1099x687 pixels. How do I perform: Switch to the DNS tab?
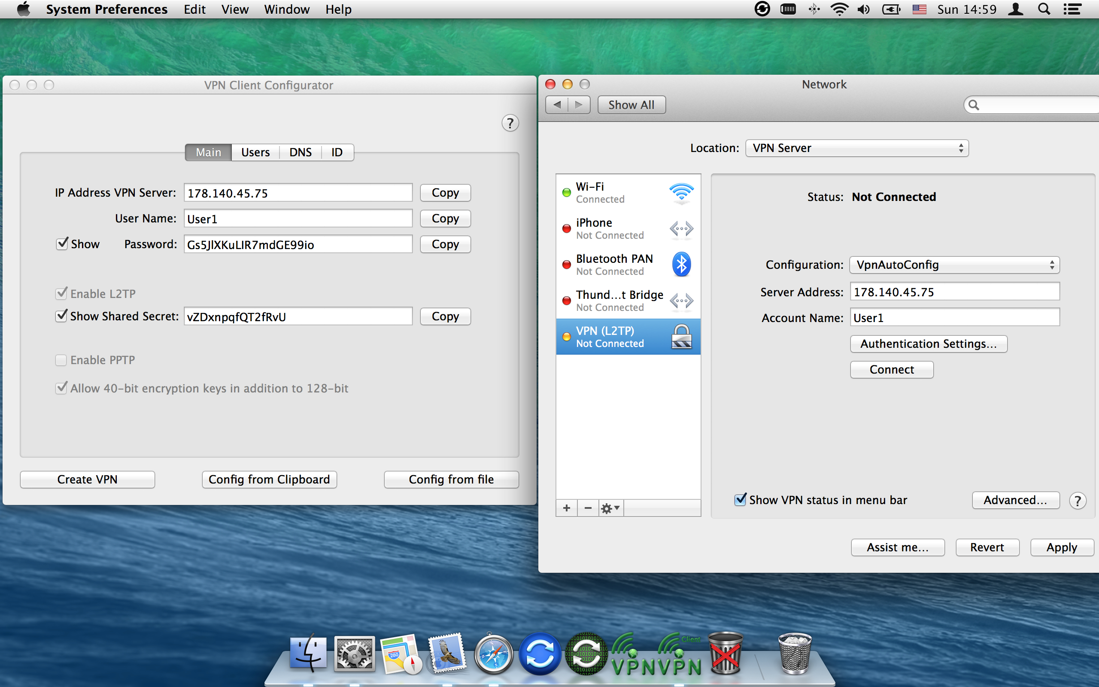[300, 152]
